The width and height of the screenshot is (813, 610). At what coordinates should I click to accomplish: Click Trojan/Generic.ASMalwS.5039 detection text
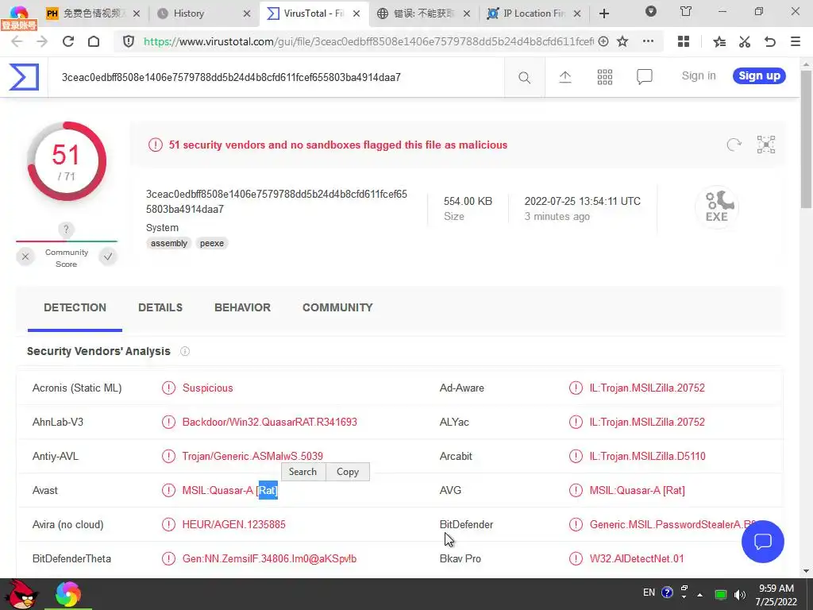click(x=252, y=457)
